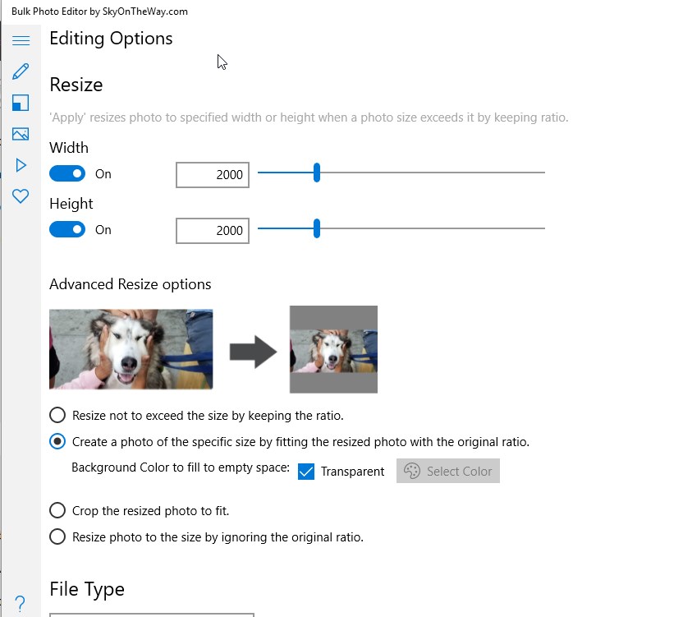
Task: Open the hamburger navigation menu
Action: (x=21, y=40)
